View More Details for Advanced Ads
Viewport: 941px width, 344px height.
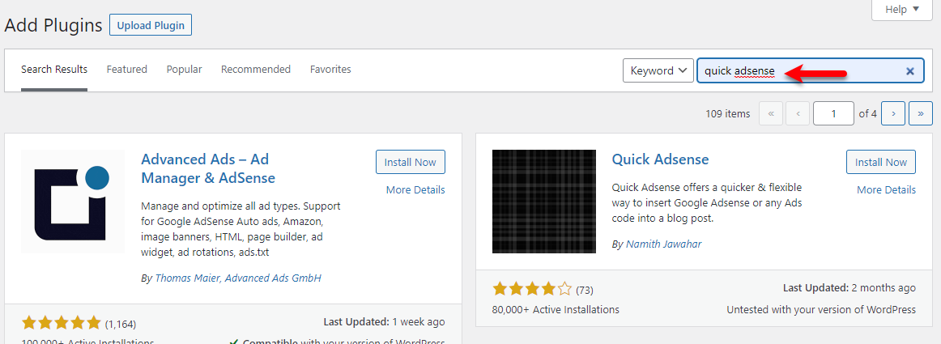(415, 189)
